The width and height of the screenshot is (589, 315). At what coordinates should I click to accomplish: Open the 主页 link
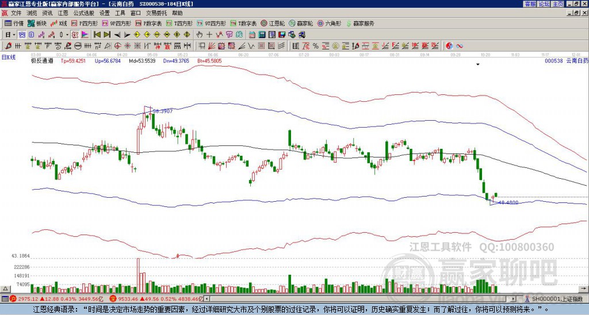tap(558, 4)
